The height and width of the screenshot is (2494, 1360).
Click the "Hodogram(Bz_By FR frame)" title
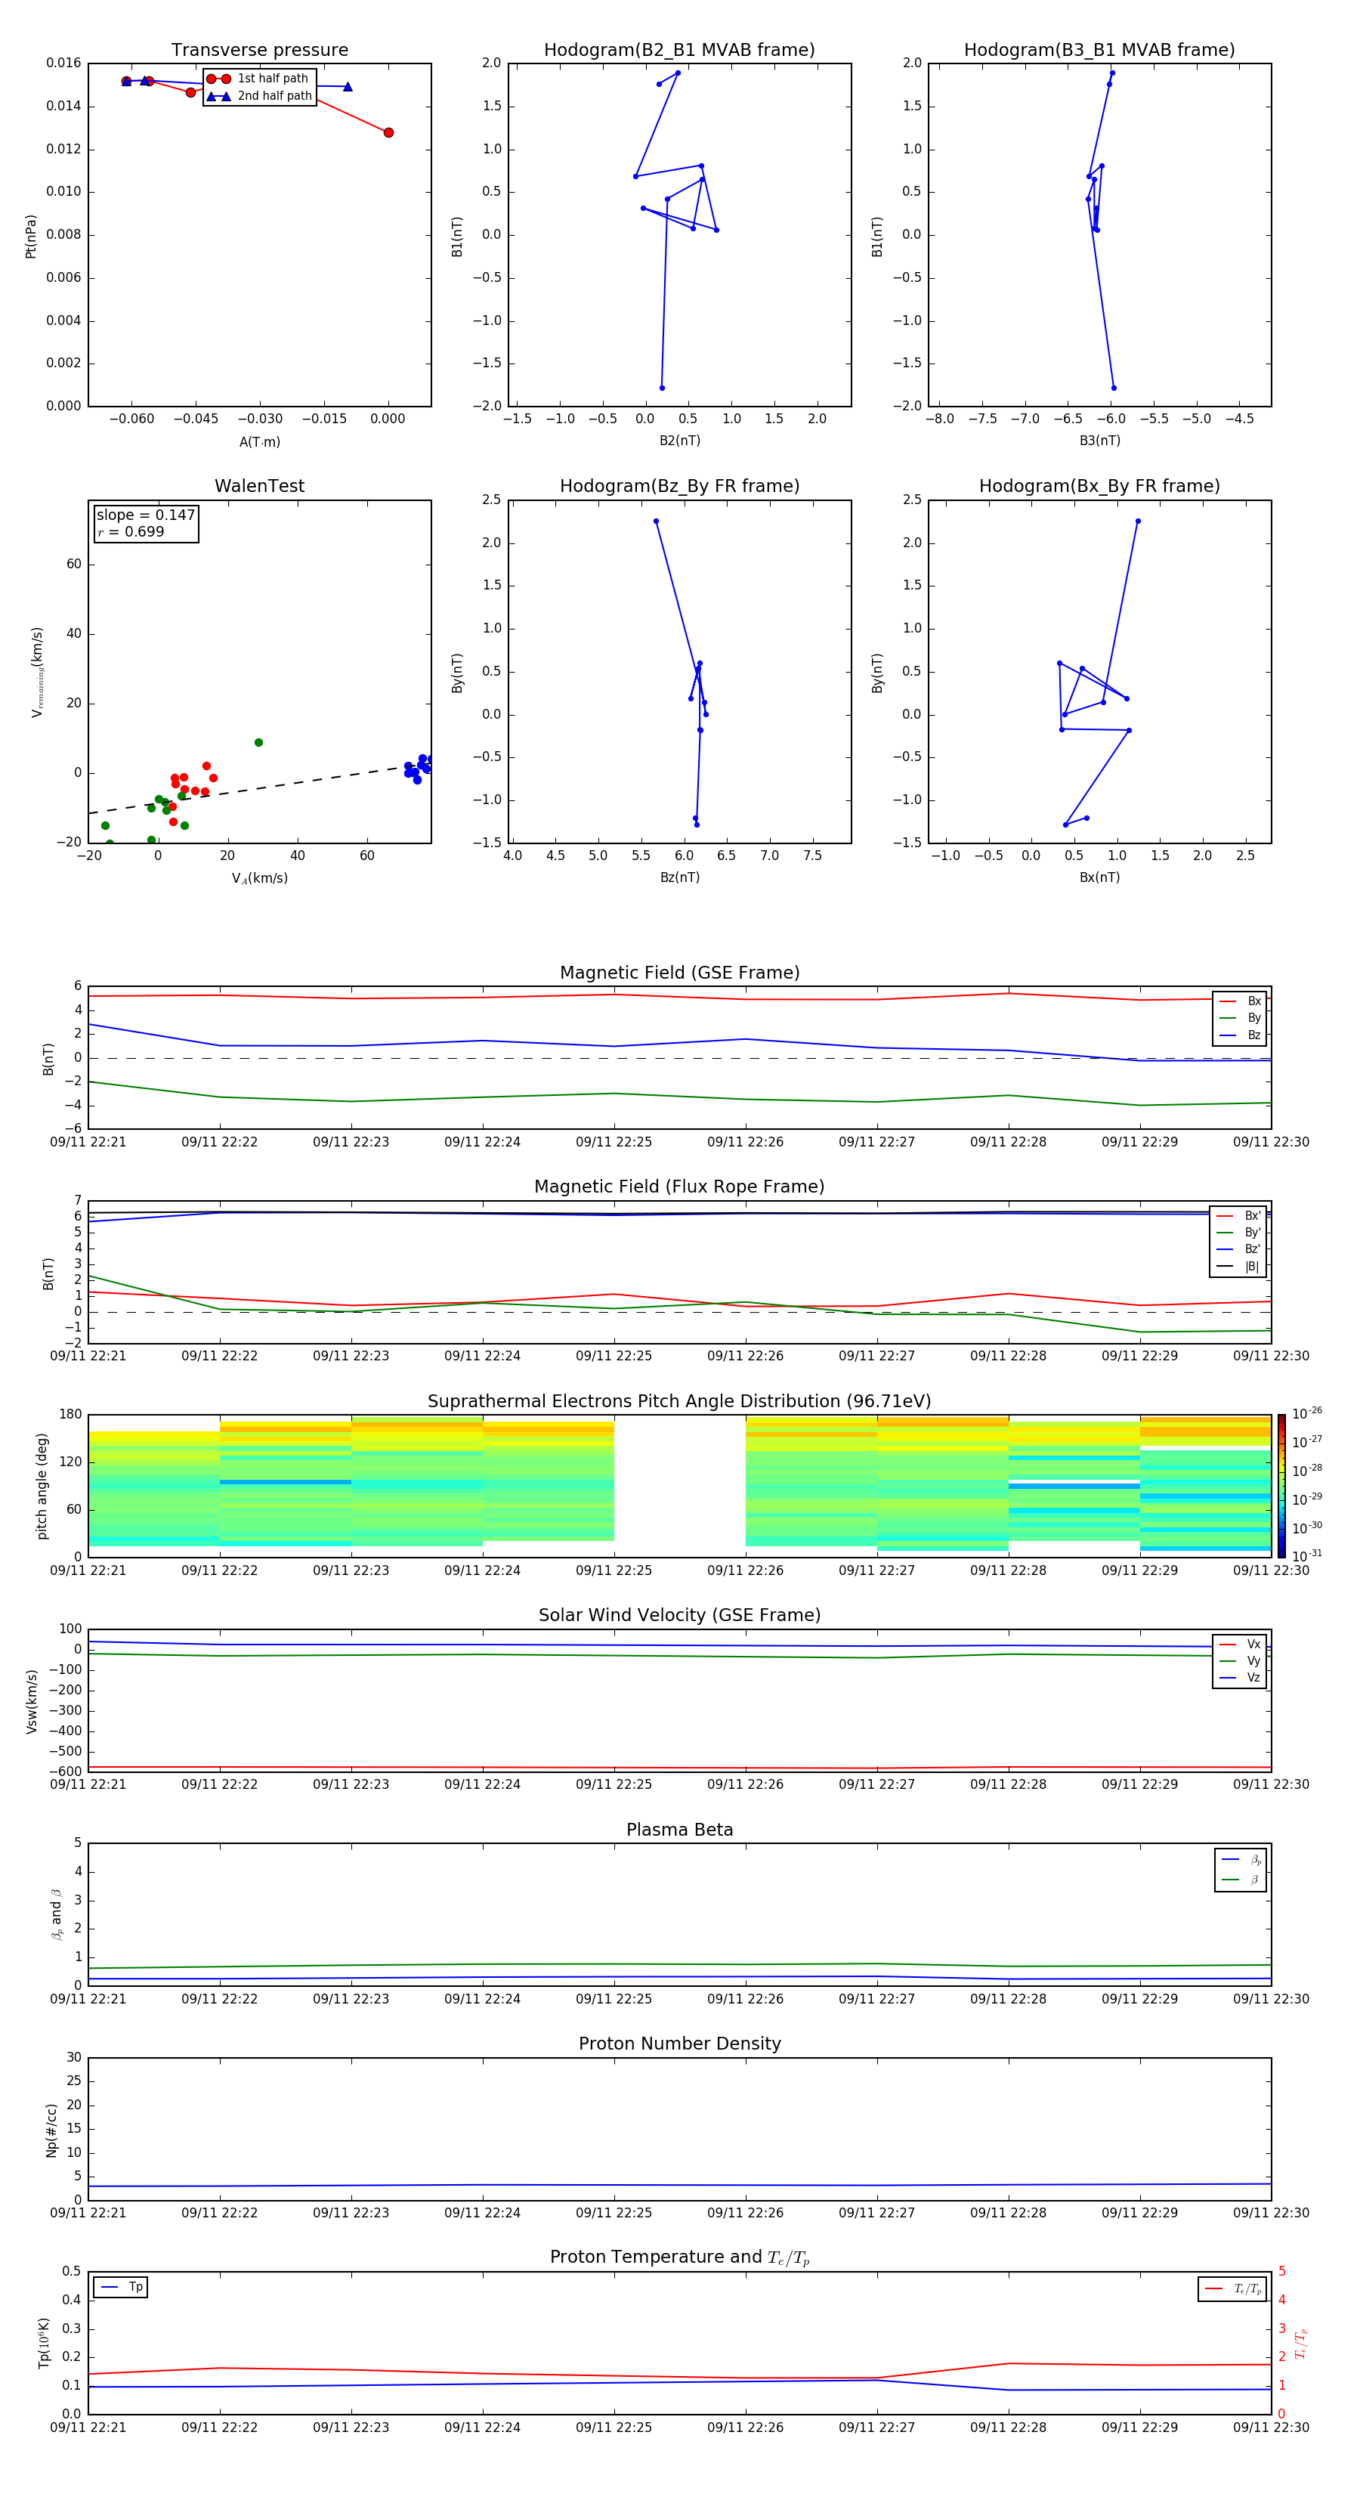(x=679, y=486)
